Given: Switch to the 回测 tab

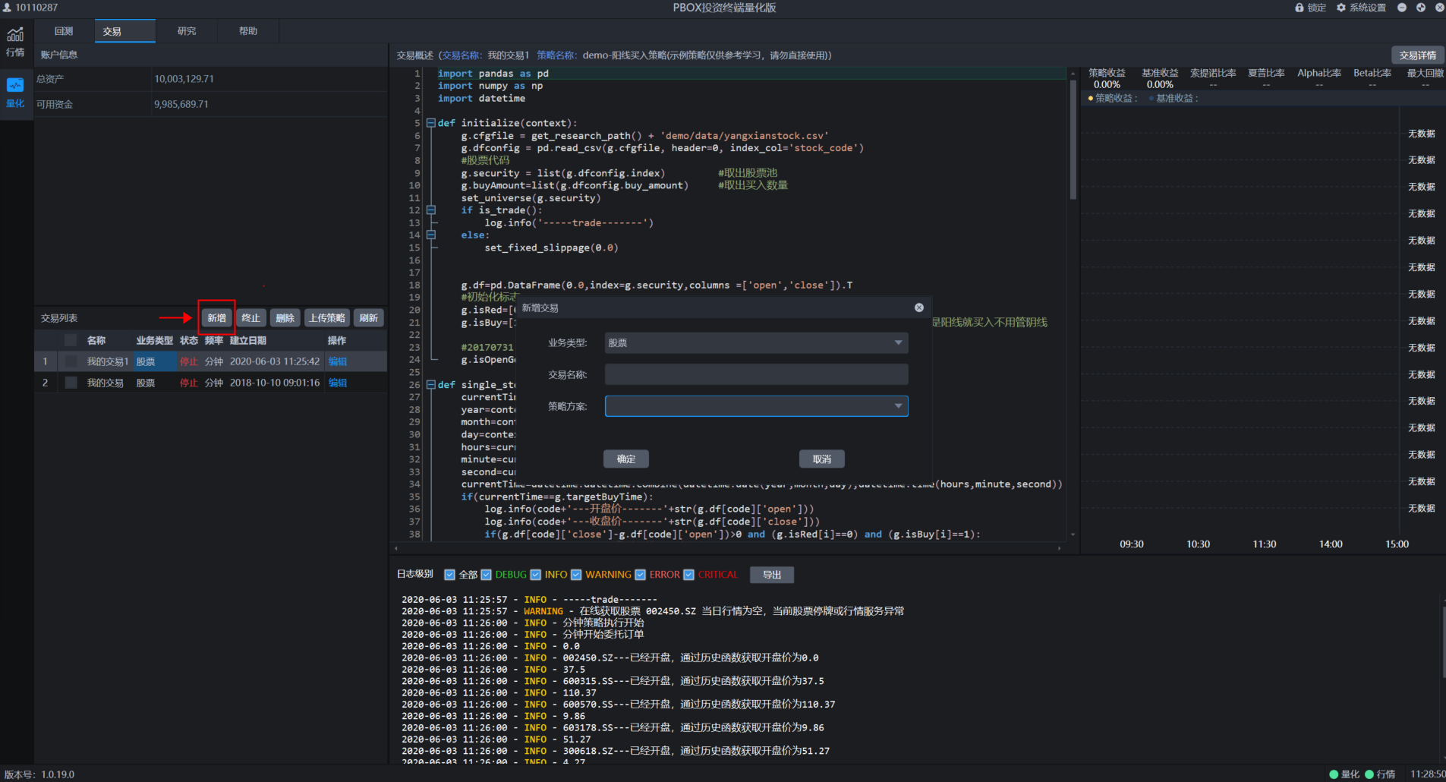Looking at the screenshot, I should pos(64,31).
